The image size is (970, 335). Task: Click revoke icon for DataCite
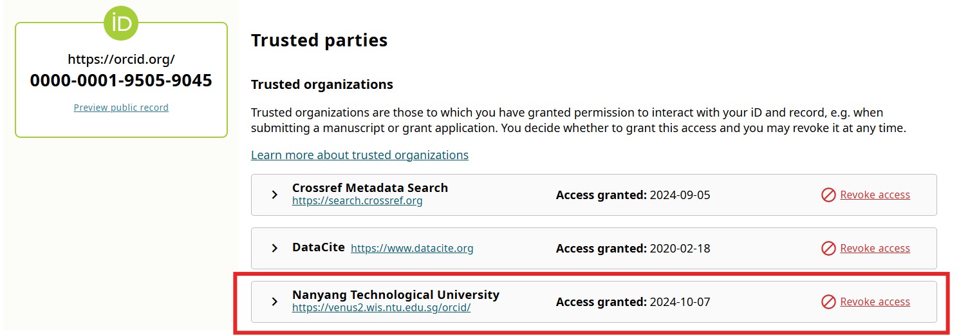click(x=828, y=248)
